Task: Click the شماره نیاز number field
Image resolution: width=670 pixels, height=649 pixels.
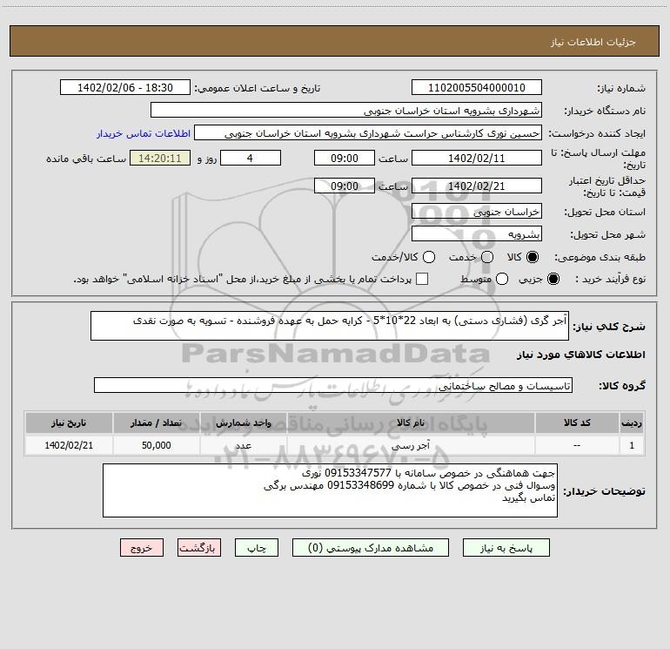Action: tap(477, 87)
